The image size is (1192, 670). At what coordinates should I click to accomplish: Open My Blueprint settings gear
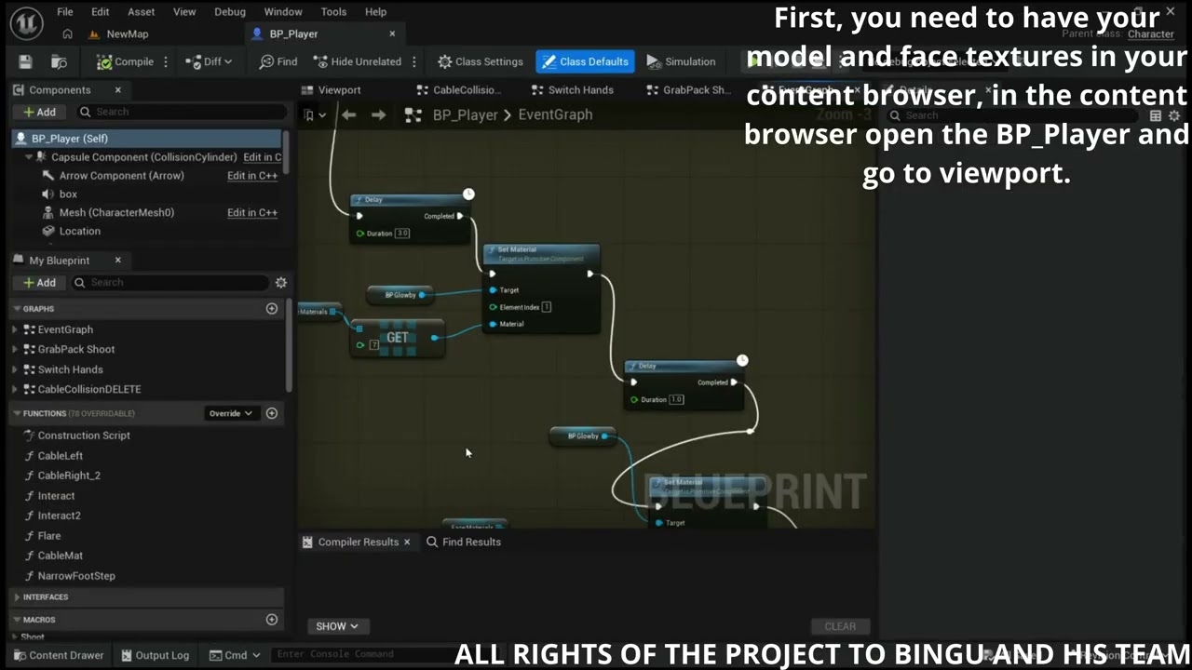tap(281, 283)
